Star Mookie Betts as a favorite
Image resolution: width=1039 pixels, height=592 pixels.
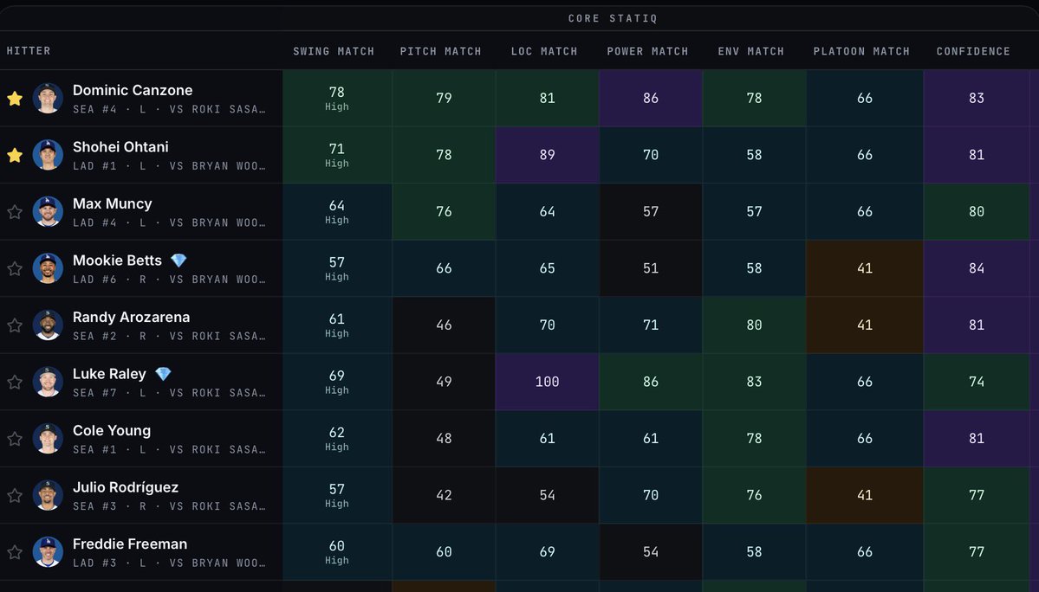click(x=15, y=268)
